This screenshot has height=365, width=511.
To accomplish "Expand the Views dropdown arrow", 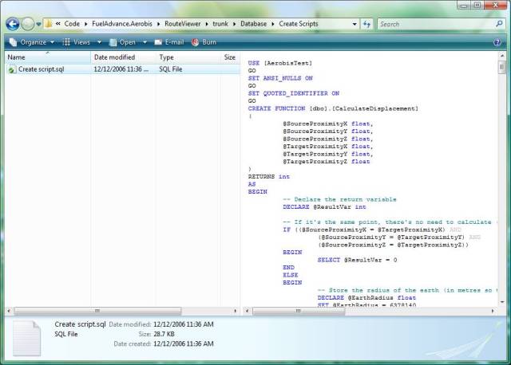I will tap(98, 41).
